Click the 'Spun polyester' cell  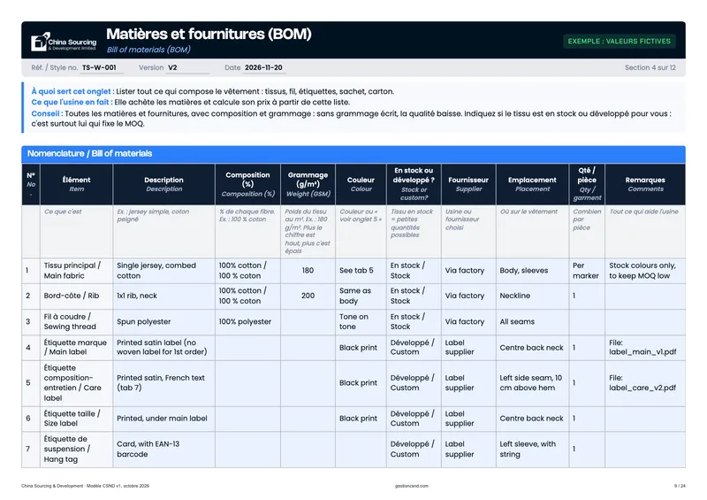(163, 321)
